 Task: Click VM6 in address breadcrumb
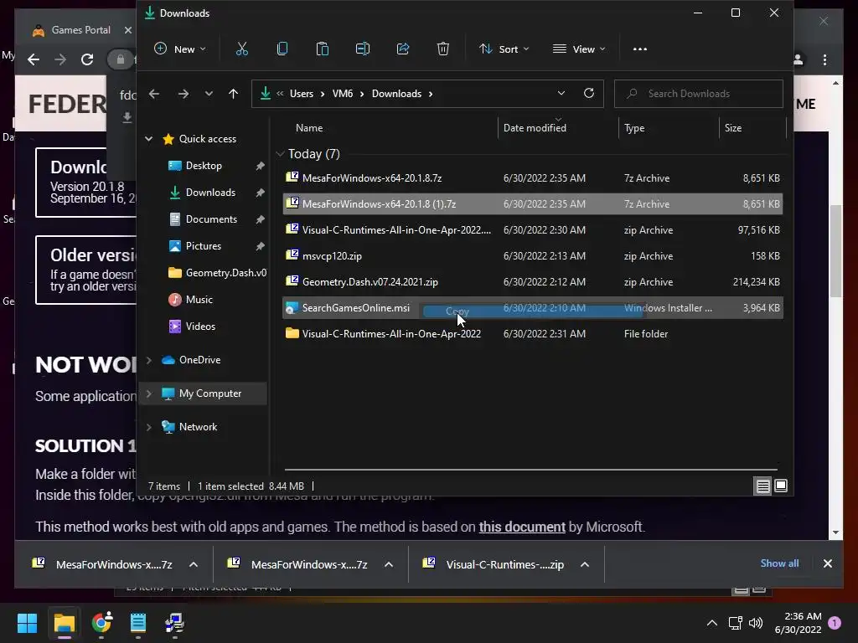coord(343,94)
